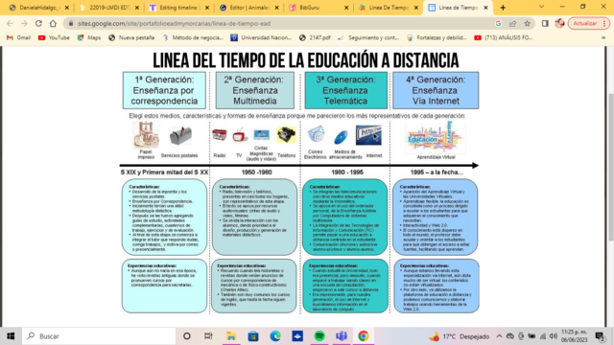Open the 2147.pdf bookmark
The height and width of the screenshot is (345, 614).
315,38
